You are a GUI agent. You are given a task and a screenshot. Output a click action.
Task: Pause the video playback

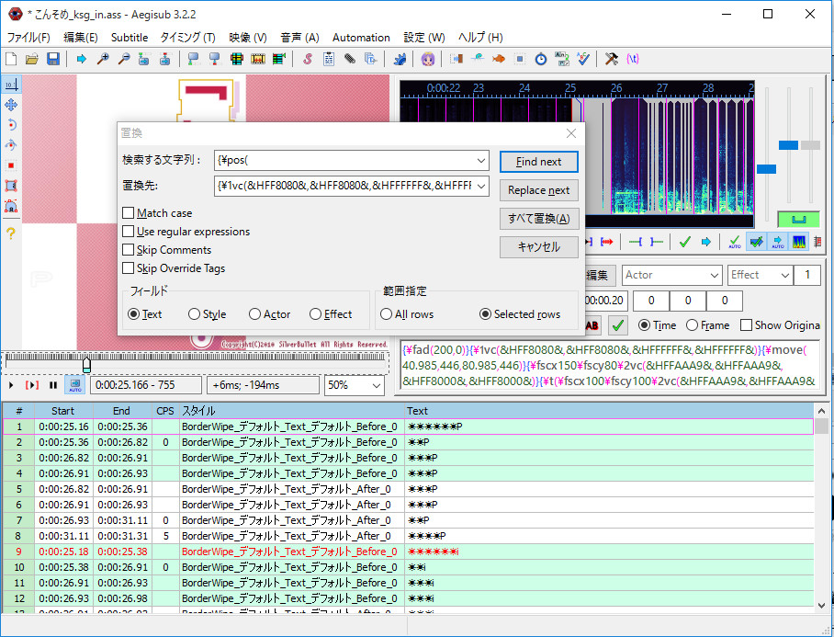(53, 385)
